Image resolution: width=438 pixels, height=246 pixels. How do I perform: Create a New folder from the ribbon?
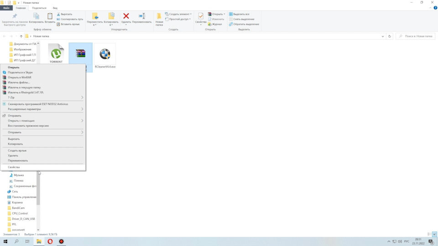click(x=159, y=20)
